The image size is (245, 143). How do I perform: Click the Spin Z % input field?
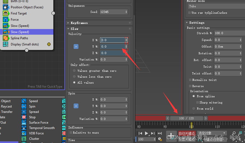[112, 112]
